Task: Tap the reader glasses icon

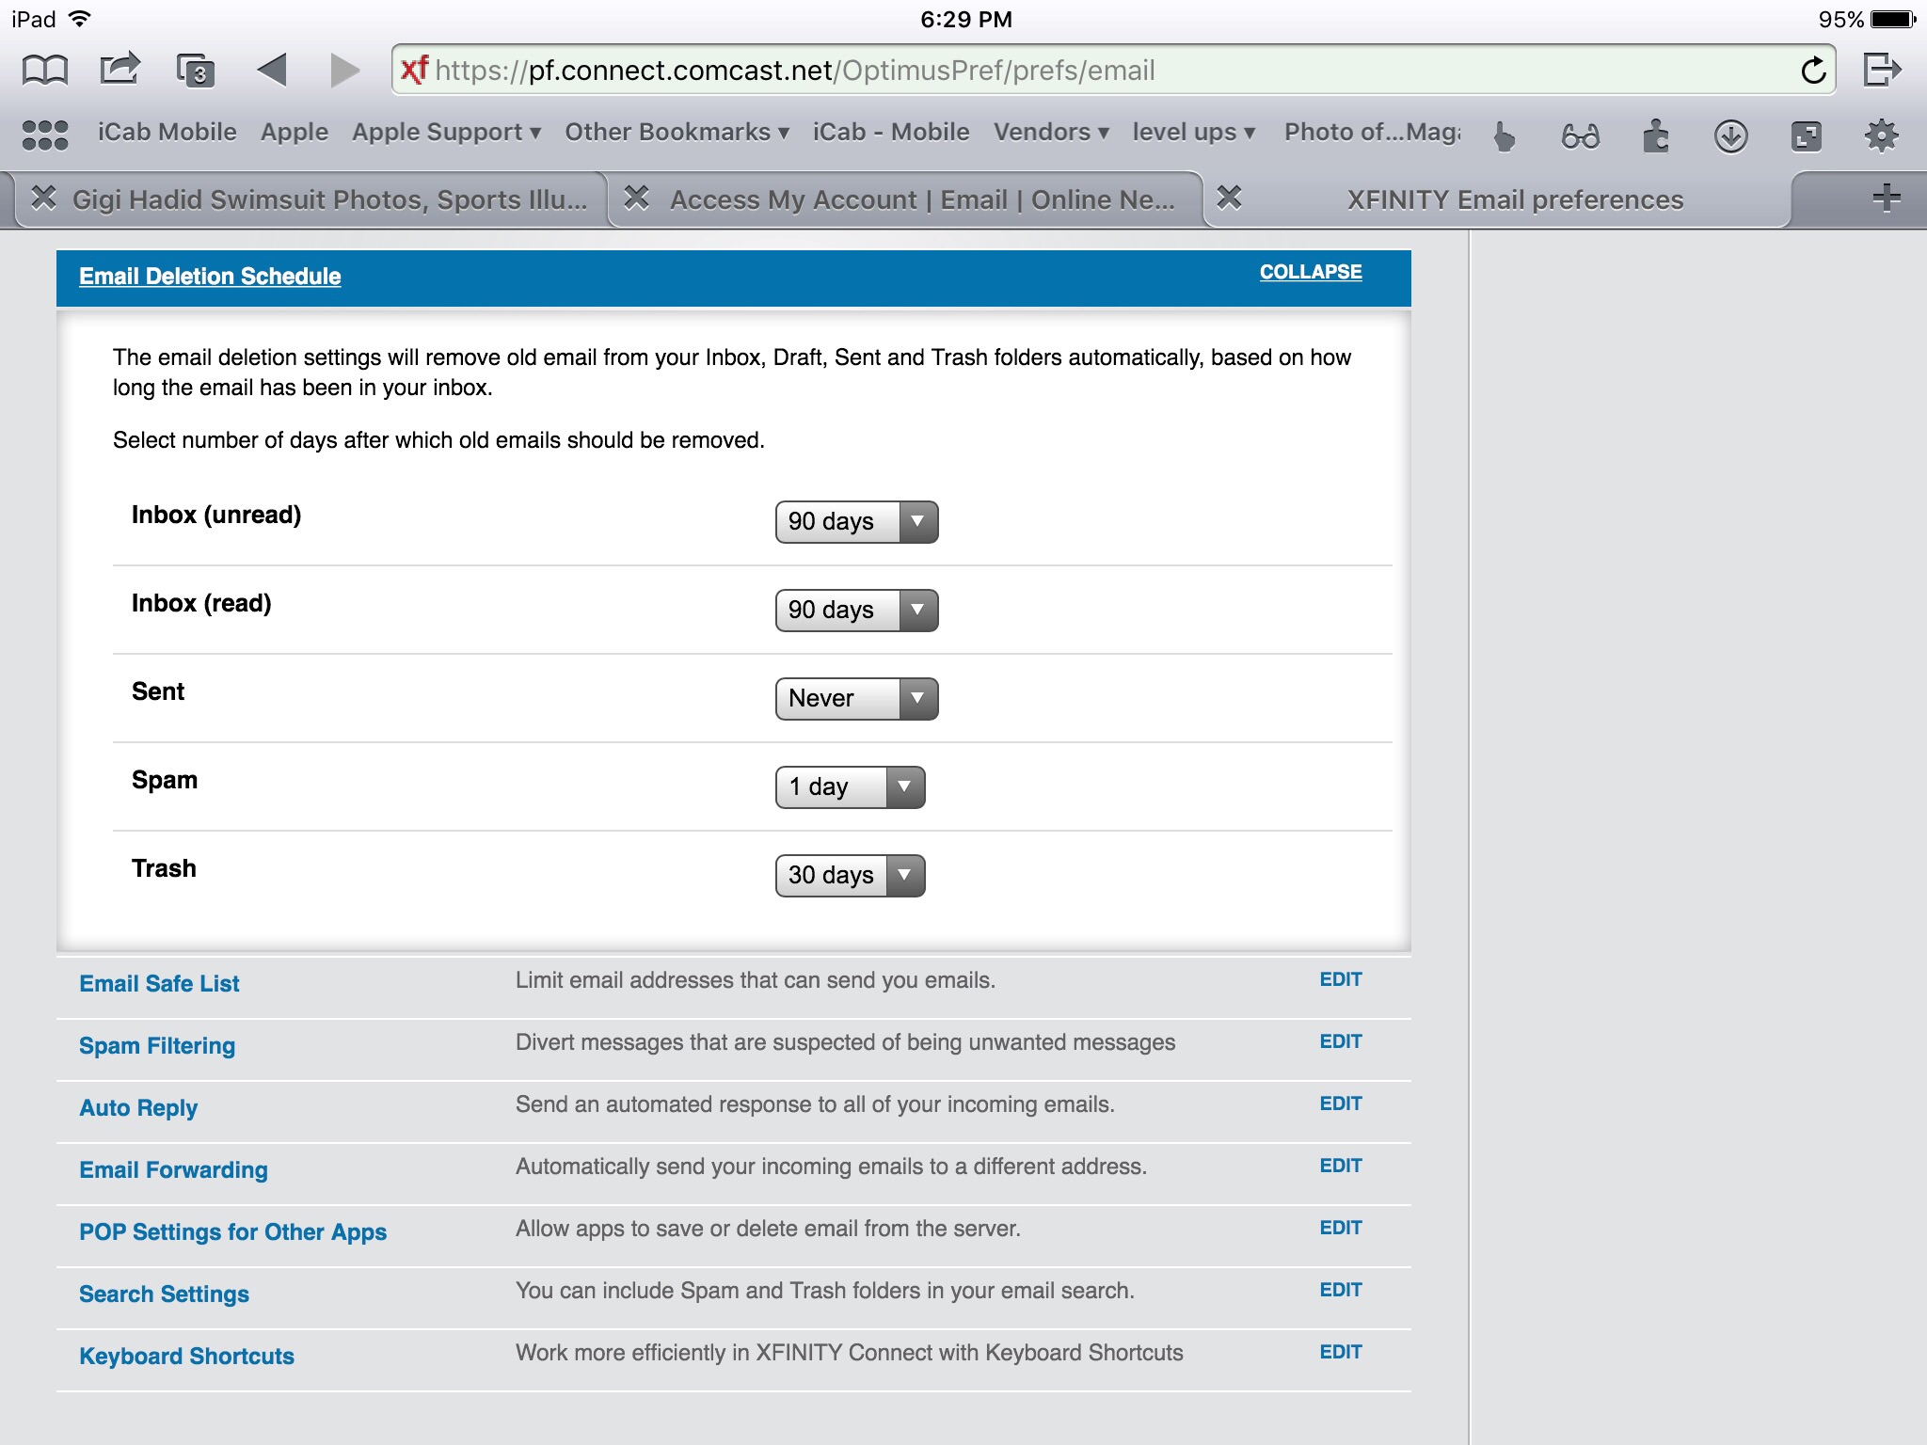Action: click(1580, 136)
